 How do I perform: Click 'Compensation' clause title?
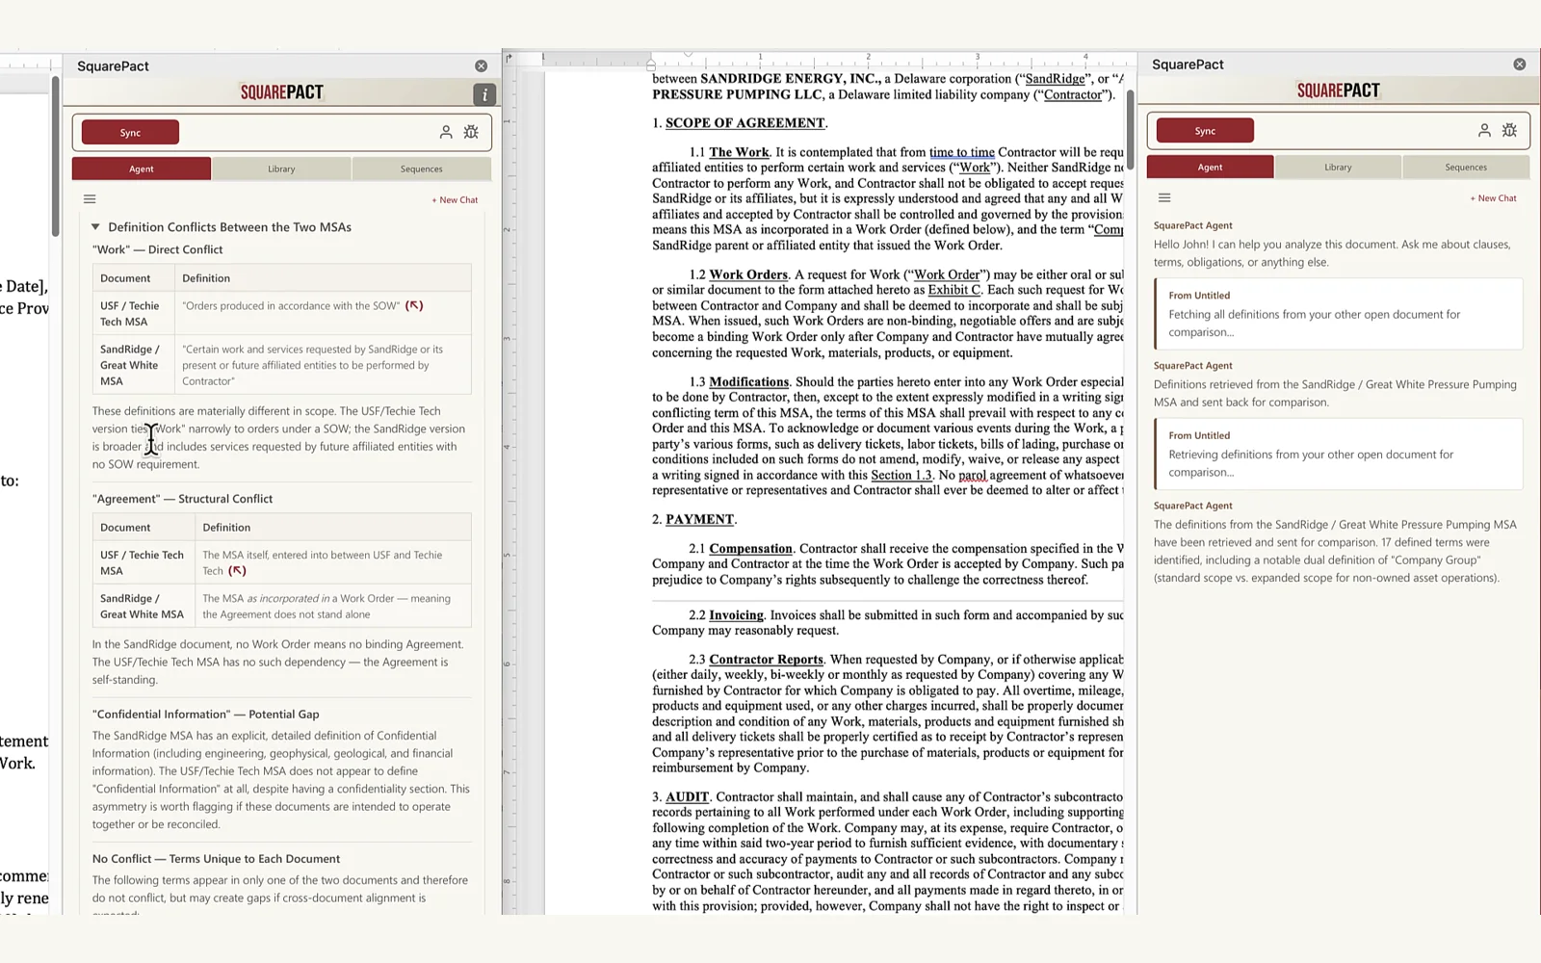pos(751,549)
